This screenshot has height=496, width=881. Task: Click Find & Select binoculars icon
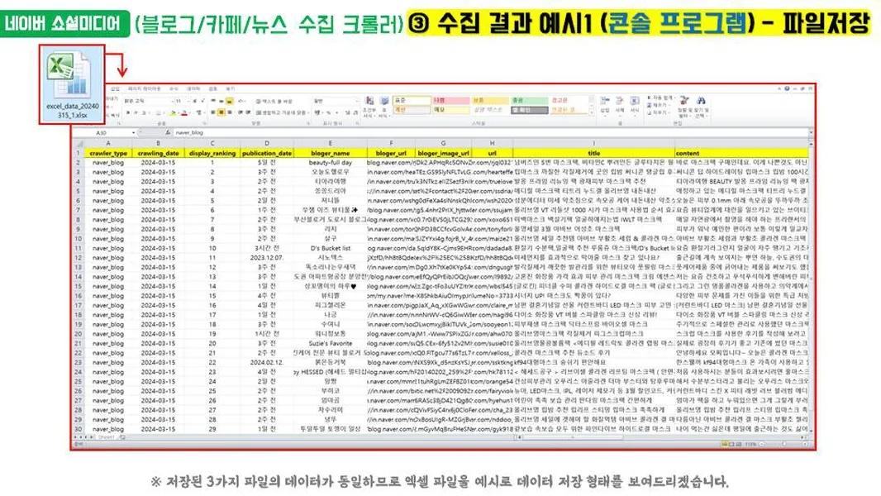(x=701, y=101)
